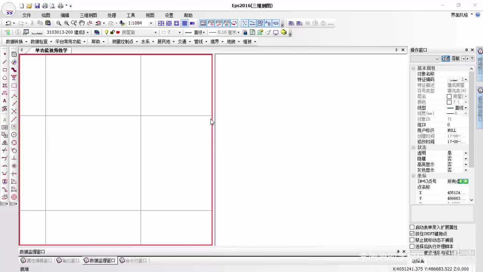Open the 直线 line type dropdown in toolbar
This screenshot has height=272, width=483.
[x=204, y=32]
